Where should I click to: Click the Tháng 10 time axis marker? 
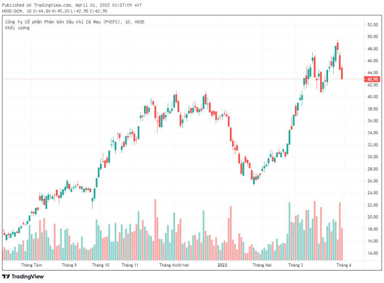101,264
